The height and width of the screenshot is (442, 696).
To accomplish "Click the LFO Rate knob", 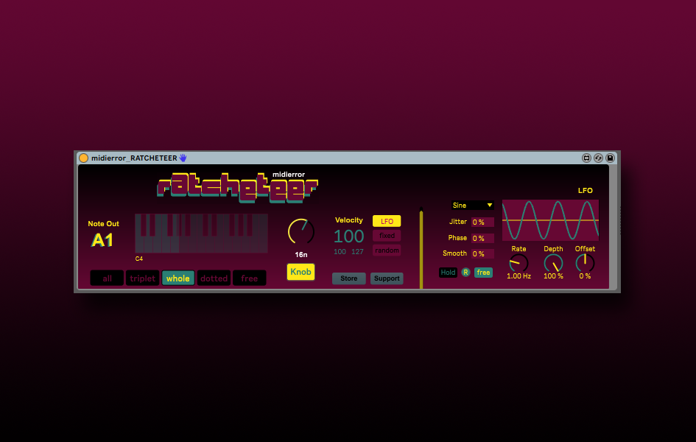I will click(519, 263).
